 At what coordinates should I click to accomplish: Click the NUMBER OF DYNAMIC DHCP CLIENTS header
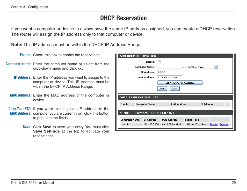pos(175,113)
